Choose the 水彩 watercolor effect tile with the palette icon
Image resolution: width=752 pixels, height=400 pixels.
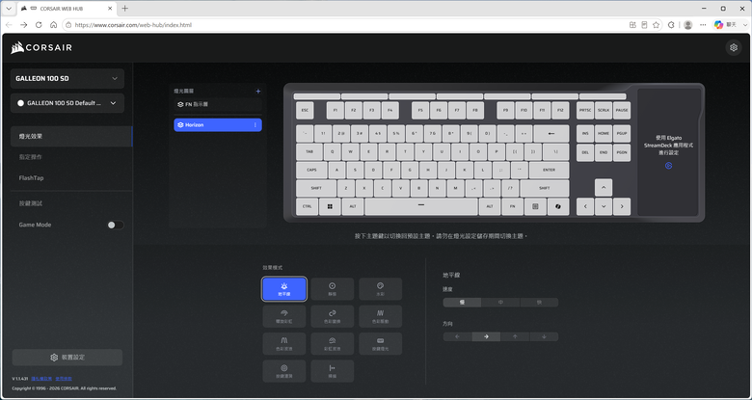coord(380,289)
